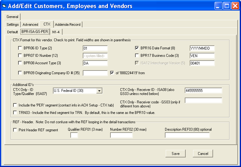The image size is (241, 167).
Task: Switch to the Advanced tab
Action: (30, 25)
